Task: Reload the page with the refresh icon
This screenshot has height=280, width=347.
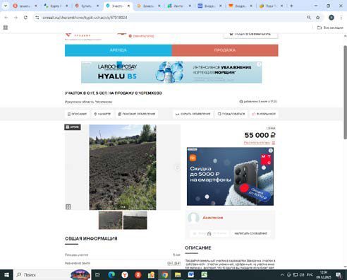Action: pyautogui.click(x=25, y=18)
